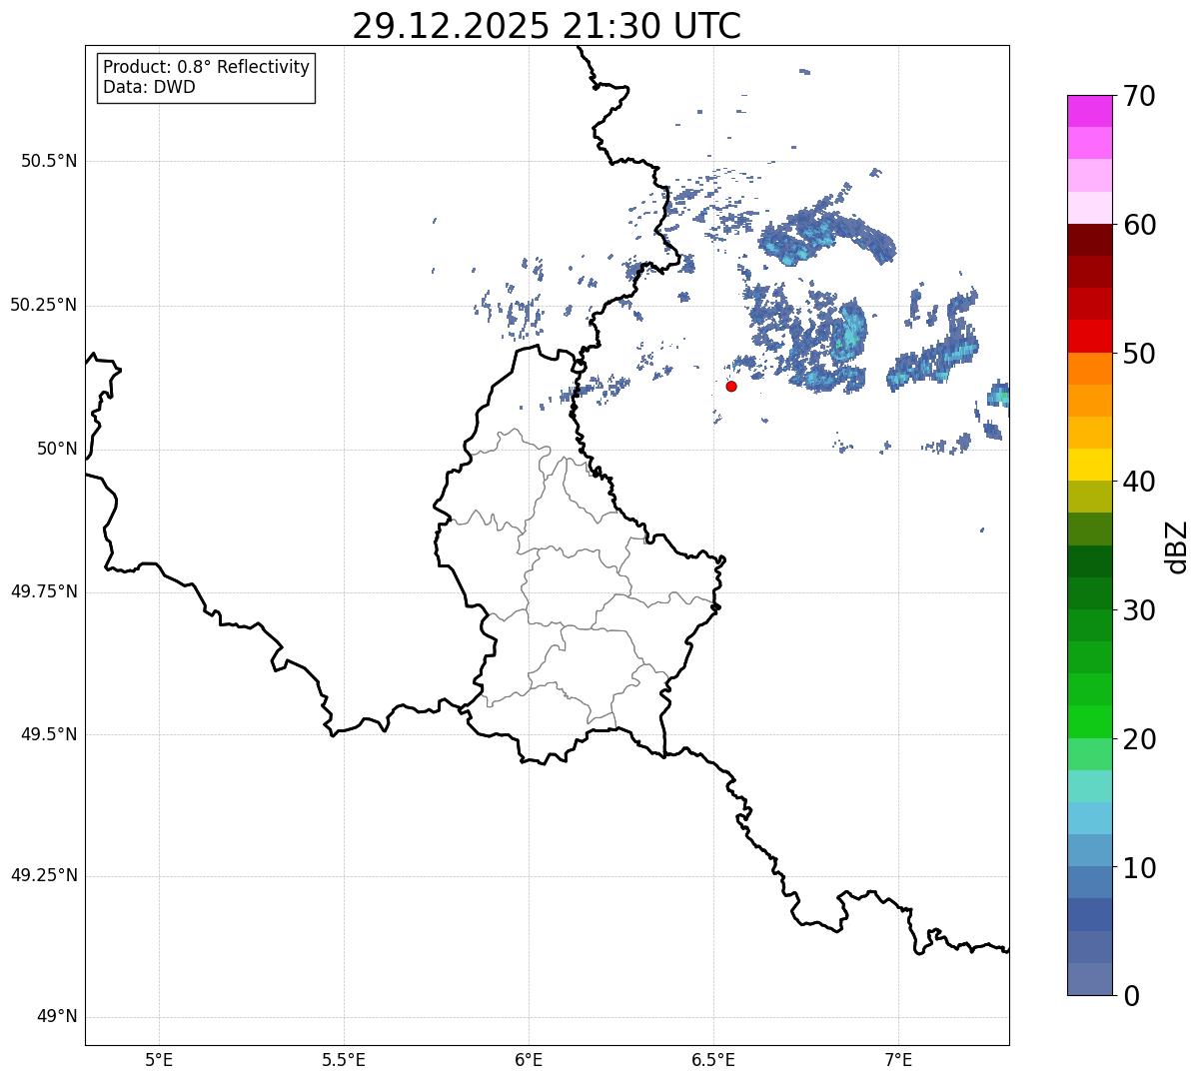The image size is (1201, 1080).
Task: Click the dark maroon swatch below 60
Action: [x=1089, y=241]
